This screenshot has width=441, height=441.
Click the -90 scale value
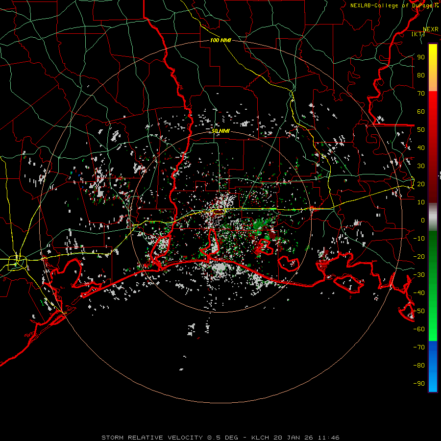pos(419,384)
